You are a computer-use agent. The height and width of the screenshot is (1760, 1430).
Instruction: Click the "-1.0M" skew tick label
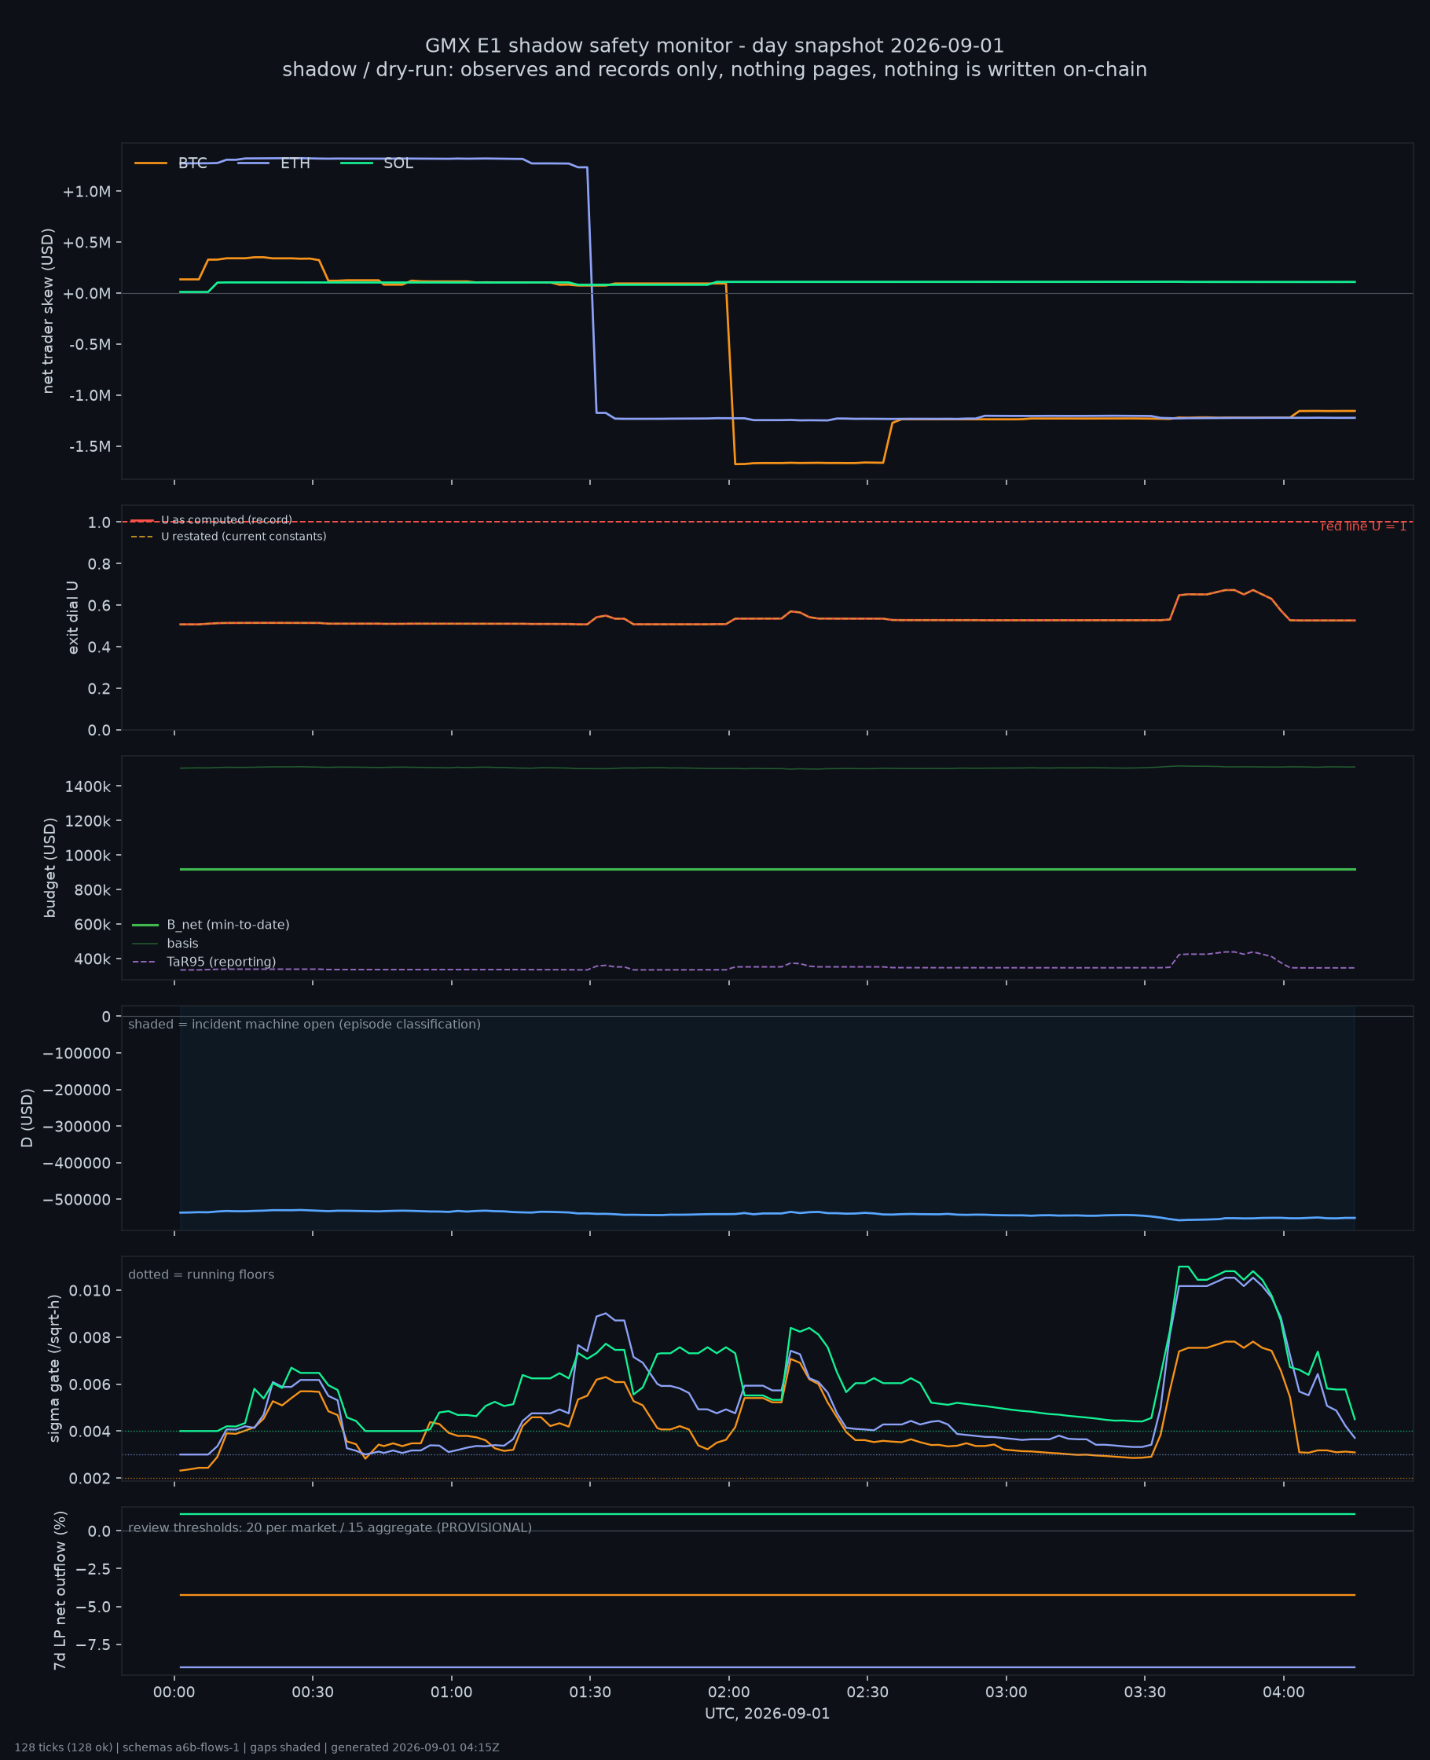(89, 396)
